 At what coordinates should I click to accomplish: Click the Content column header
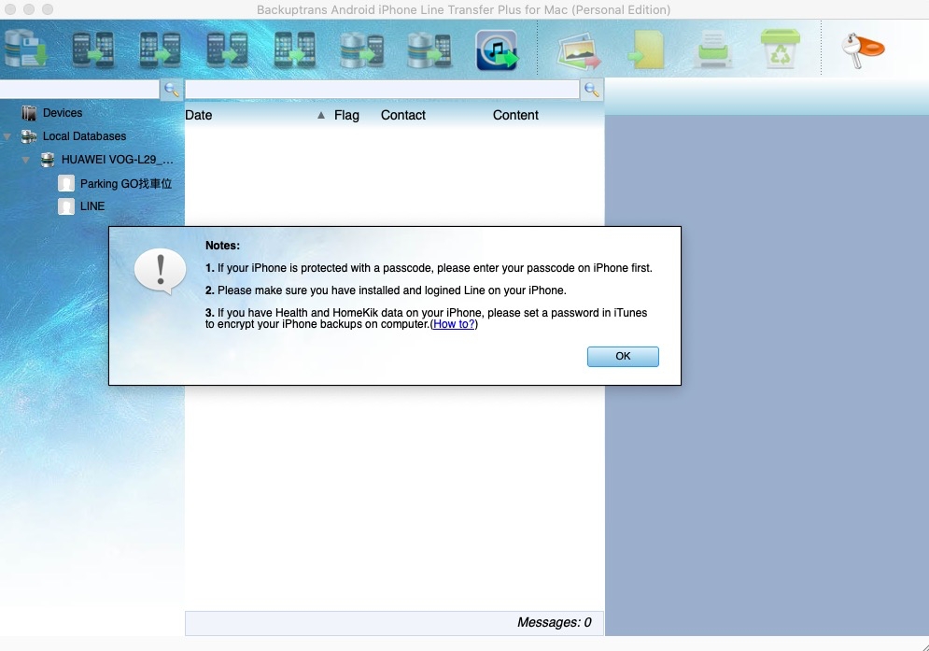515,115
